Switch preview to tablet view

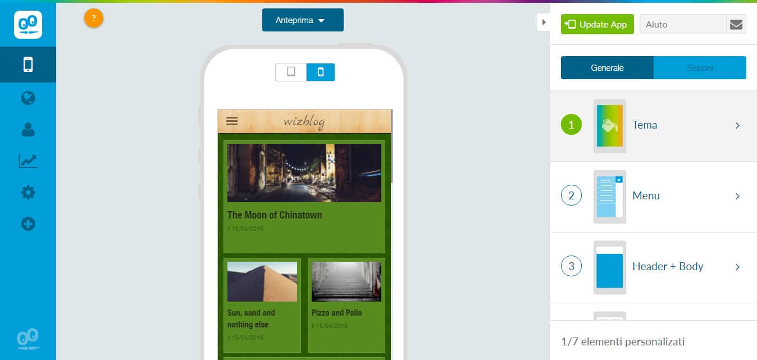tap(290, 72)
